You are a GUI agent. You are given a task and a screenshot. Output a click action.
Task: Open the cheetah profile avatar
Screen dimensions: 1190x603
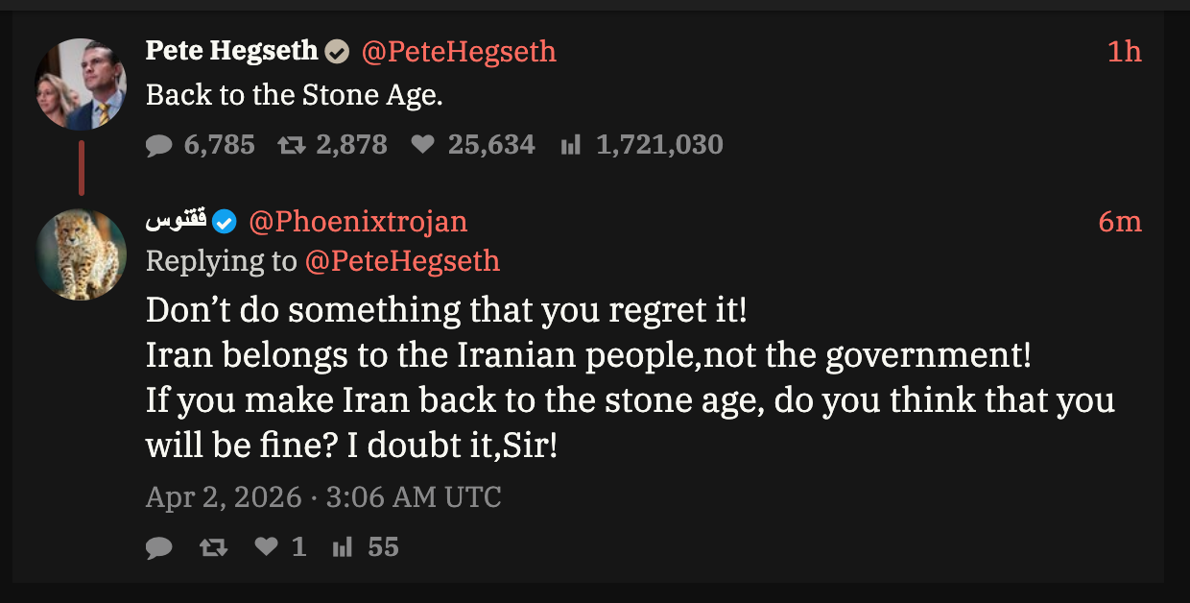(x=81, y=254)
